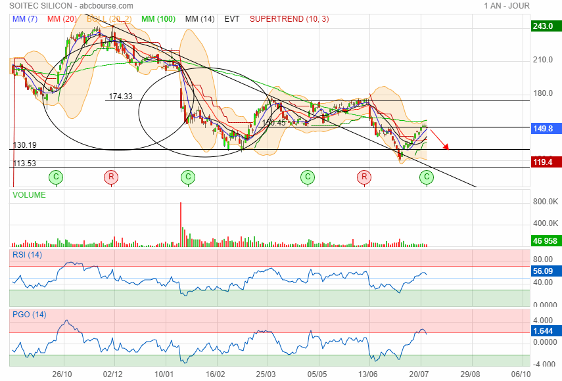Select the green C marker after 10/01
Viewport: 562px width, 381px height.
[x=188, y=177]
